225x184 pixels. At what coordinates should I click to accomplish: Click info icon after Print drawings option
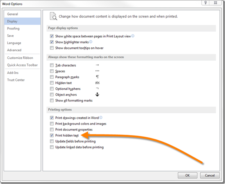(x=101, y=117)
